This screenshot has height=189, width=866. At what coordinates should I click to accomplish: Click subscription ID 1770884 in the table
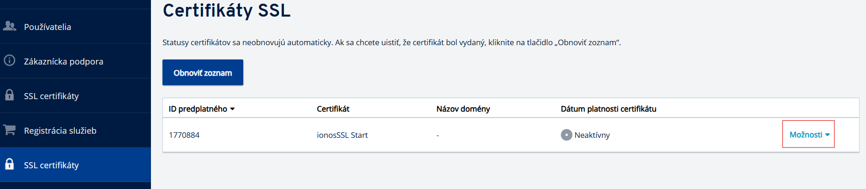click(x=184, y=135)
